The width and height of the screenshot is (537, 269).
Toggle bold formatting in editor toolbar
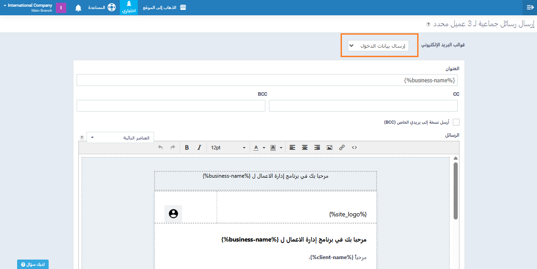click(187, 148)
